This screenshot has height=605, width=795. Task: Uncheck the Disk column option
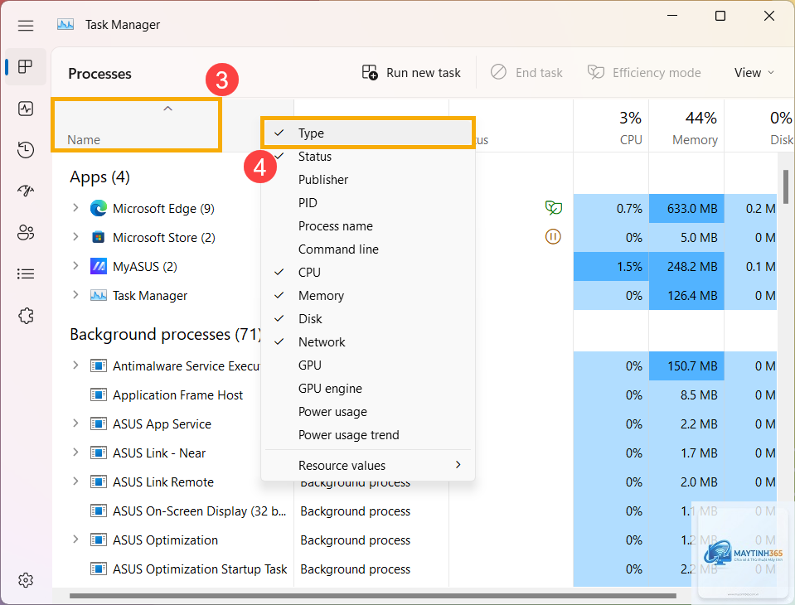pos(368,319)
